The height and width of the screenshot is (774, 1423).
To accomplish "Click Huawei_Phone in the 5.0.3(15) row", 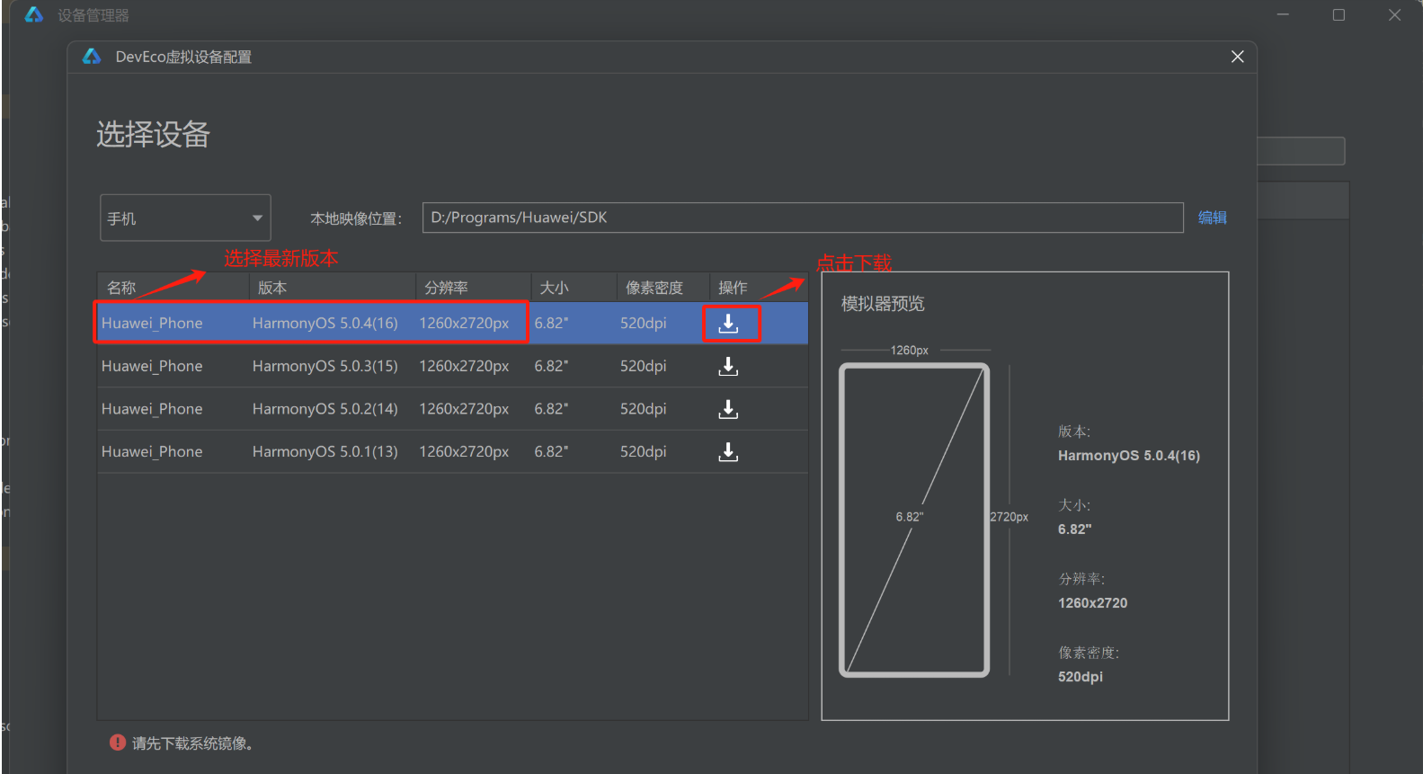I will point(152,367).
